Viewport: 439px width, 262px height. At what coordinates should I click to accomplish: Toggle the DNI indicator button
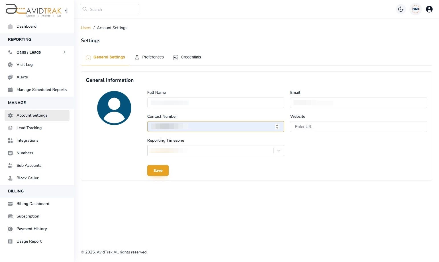tap(415, 9)
